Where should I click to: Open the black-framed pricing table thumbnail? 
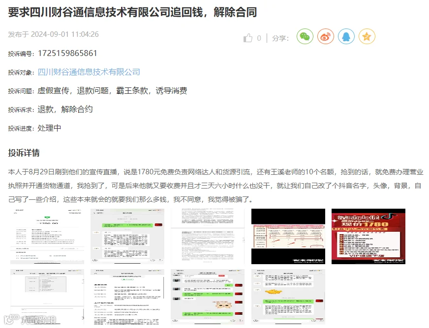point(288,237)
